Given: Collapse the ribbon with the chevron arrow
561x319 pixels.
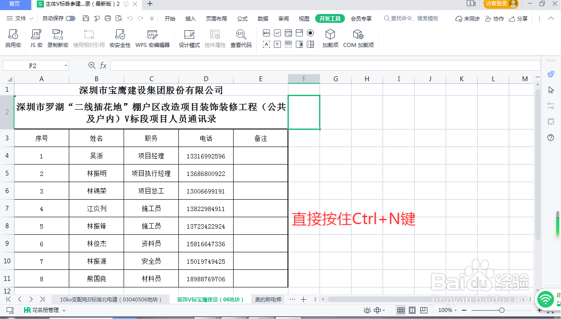Looking at the screenshot, I should (550, 18).
